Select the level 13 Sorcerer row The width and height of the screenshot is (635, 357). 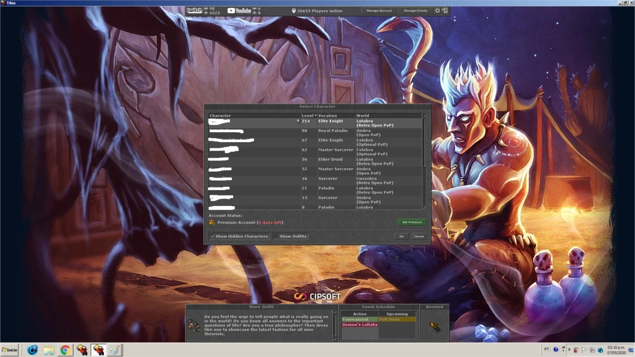(315, 199)
